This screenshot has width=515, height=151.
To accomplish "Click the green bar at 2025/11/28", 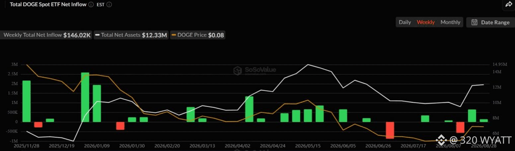I will tap(27, 101).
